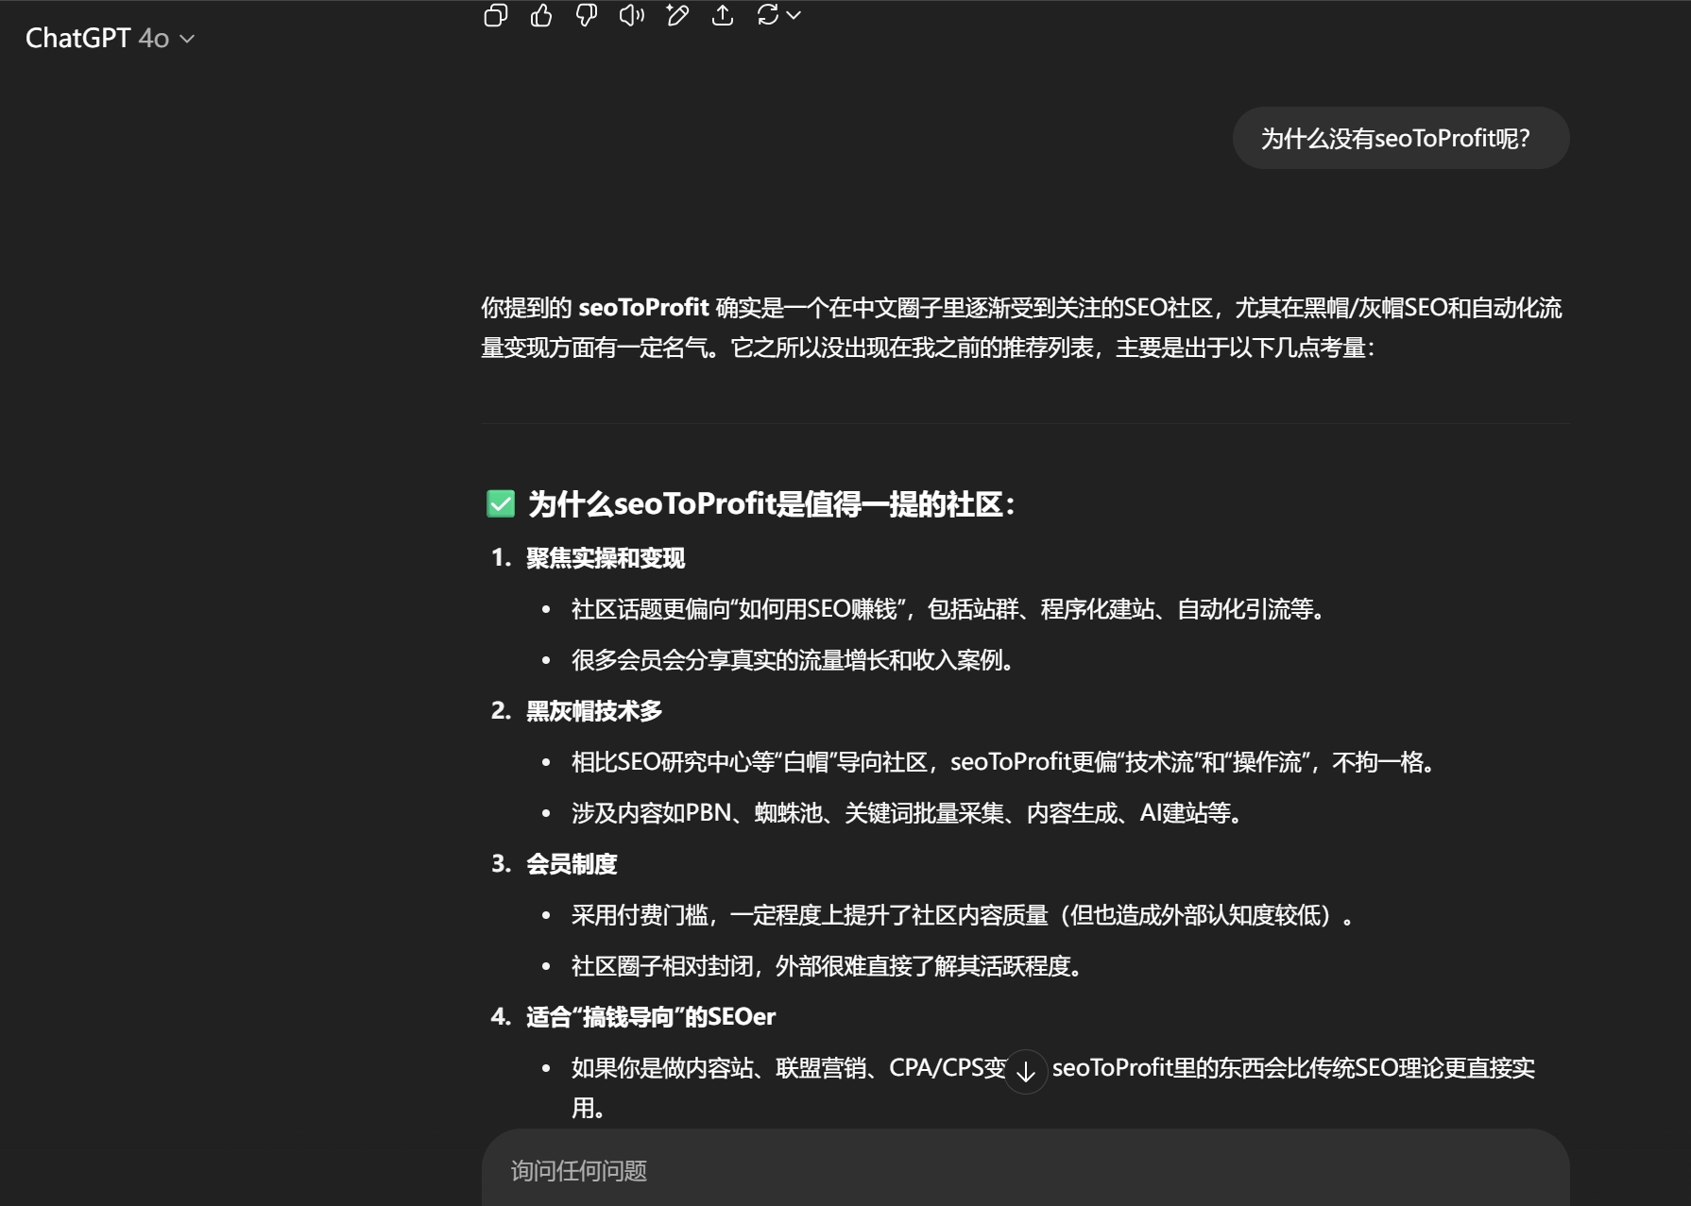This screenshot has width=1691, height=1206.
Task: Open the ChatGPT 4o model selector
Action: (x=110, y=38)
